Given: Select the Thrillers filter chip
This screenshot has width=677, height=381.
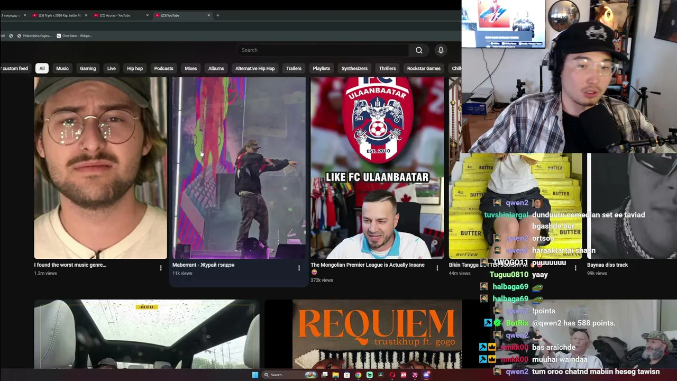Looking at the screenshot, I should coord(387,68).
